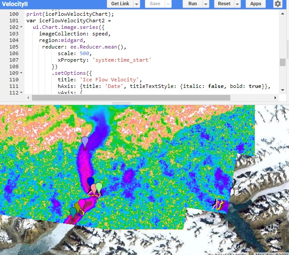Click the code editor vertical scrollbar thumb
The height and width of the screenshot is (255, 289).
282,62
